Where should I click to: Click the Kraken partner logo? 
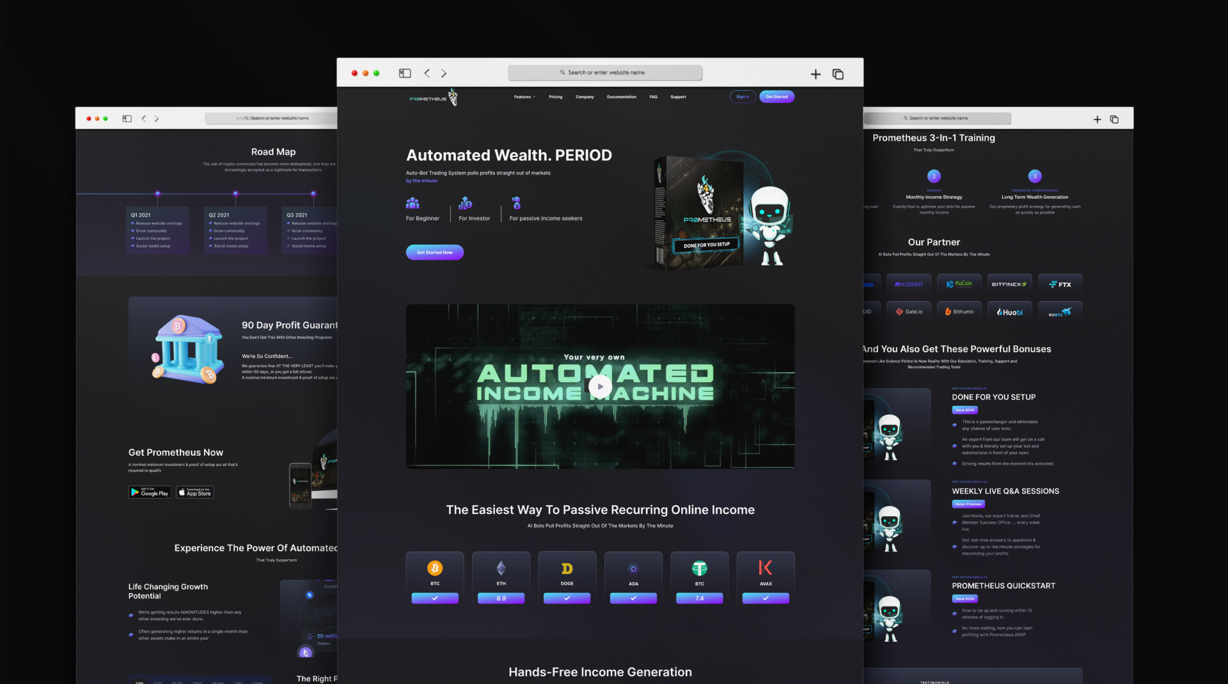908,284
